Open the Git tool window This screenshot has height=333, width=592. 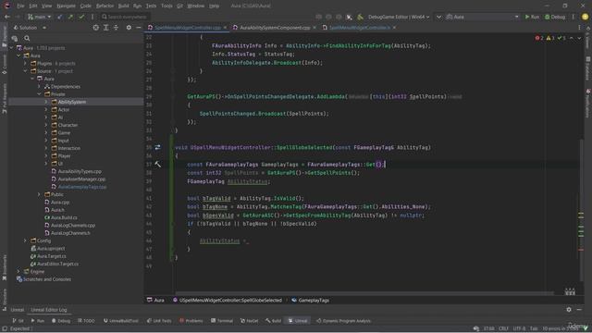click(x=18, y=321)
